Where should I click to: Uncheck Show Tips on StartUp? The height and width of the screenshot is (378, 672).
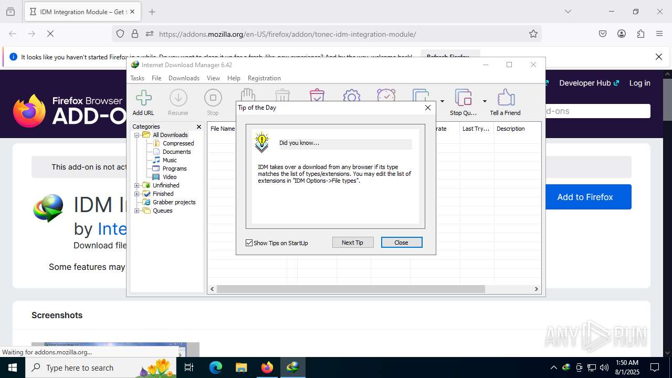[249, 243]
